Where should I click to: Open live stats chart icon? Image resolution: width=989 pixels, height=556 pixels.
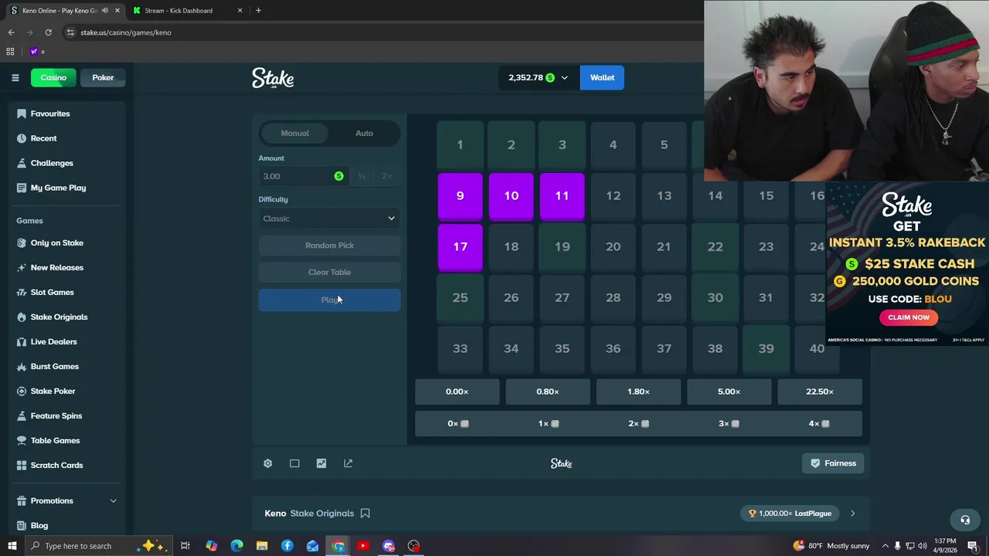pyautogui.click(x=321, y=463)
